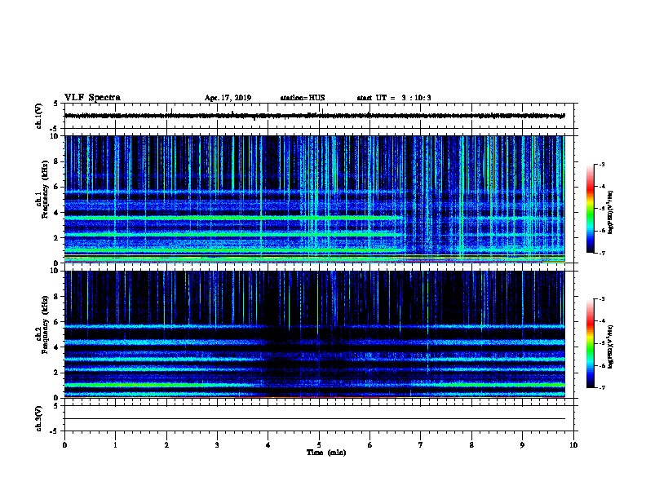The height and width of the screenshot is (499, 646).
Task: Click the ch.1 frequency axis "8" tick label
Action: click(56, 161)
